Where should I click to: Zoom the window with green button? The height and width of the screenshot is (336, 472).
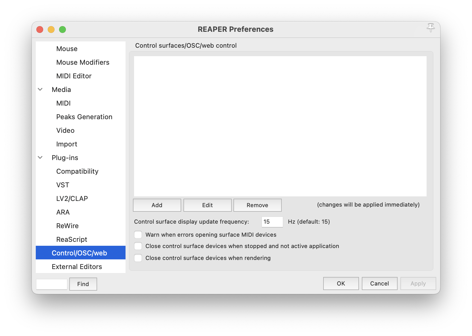tap(62, 30)
